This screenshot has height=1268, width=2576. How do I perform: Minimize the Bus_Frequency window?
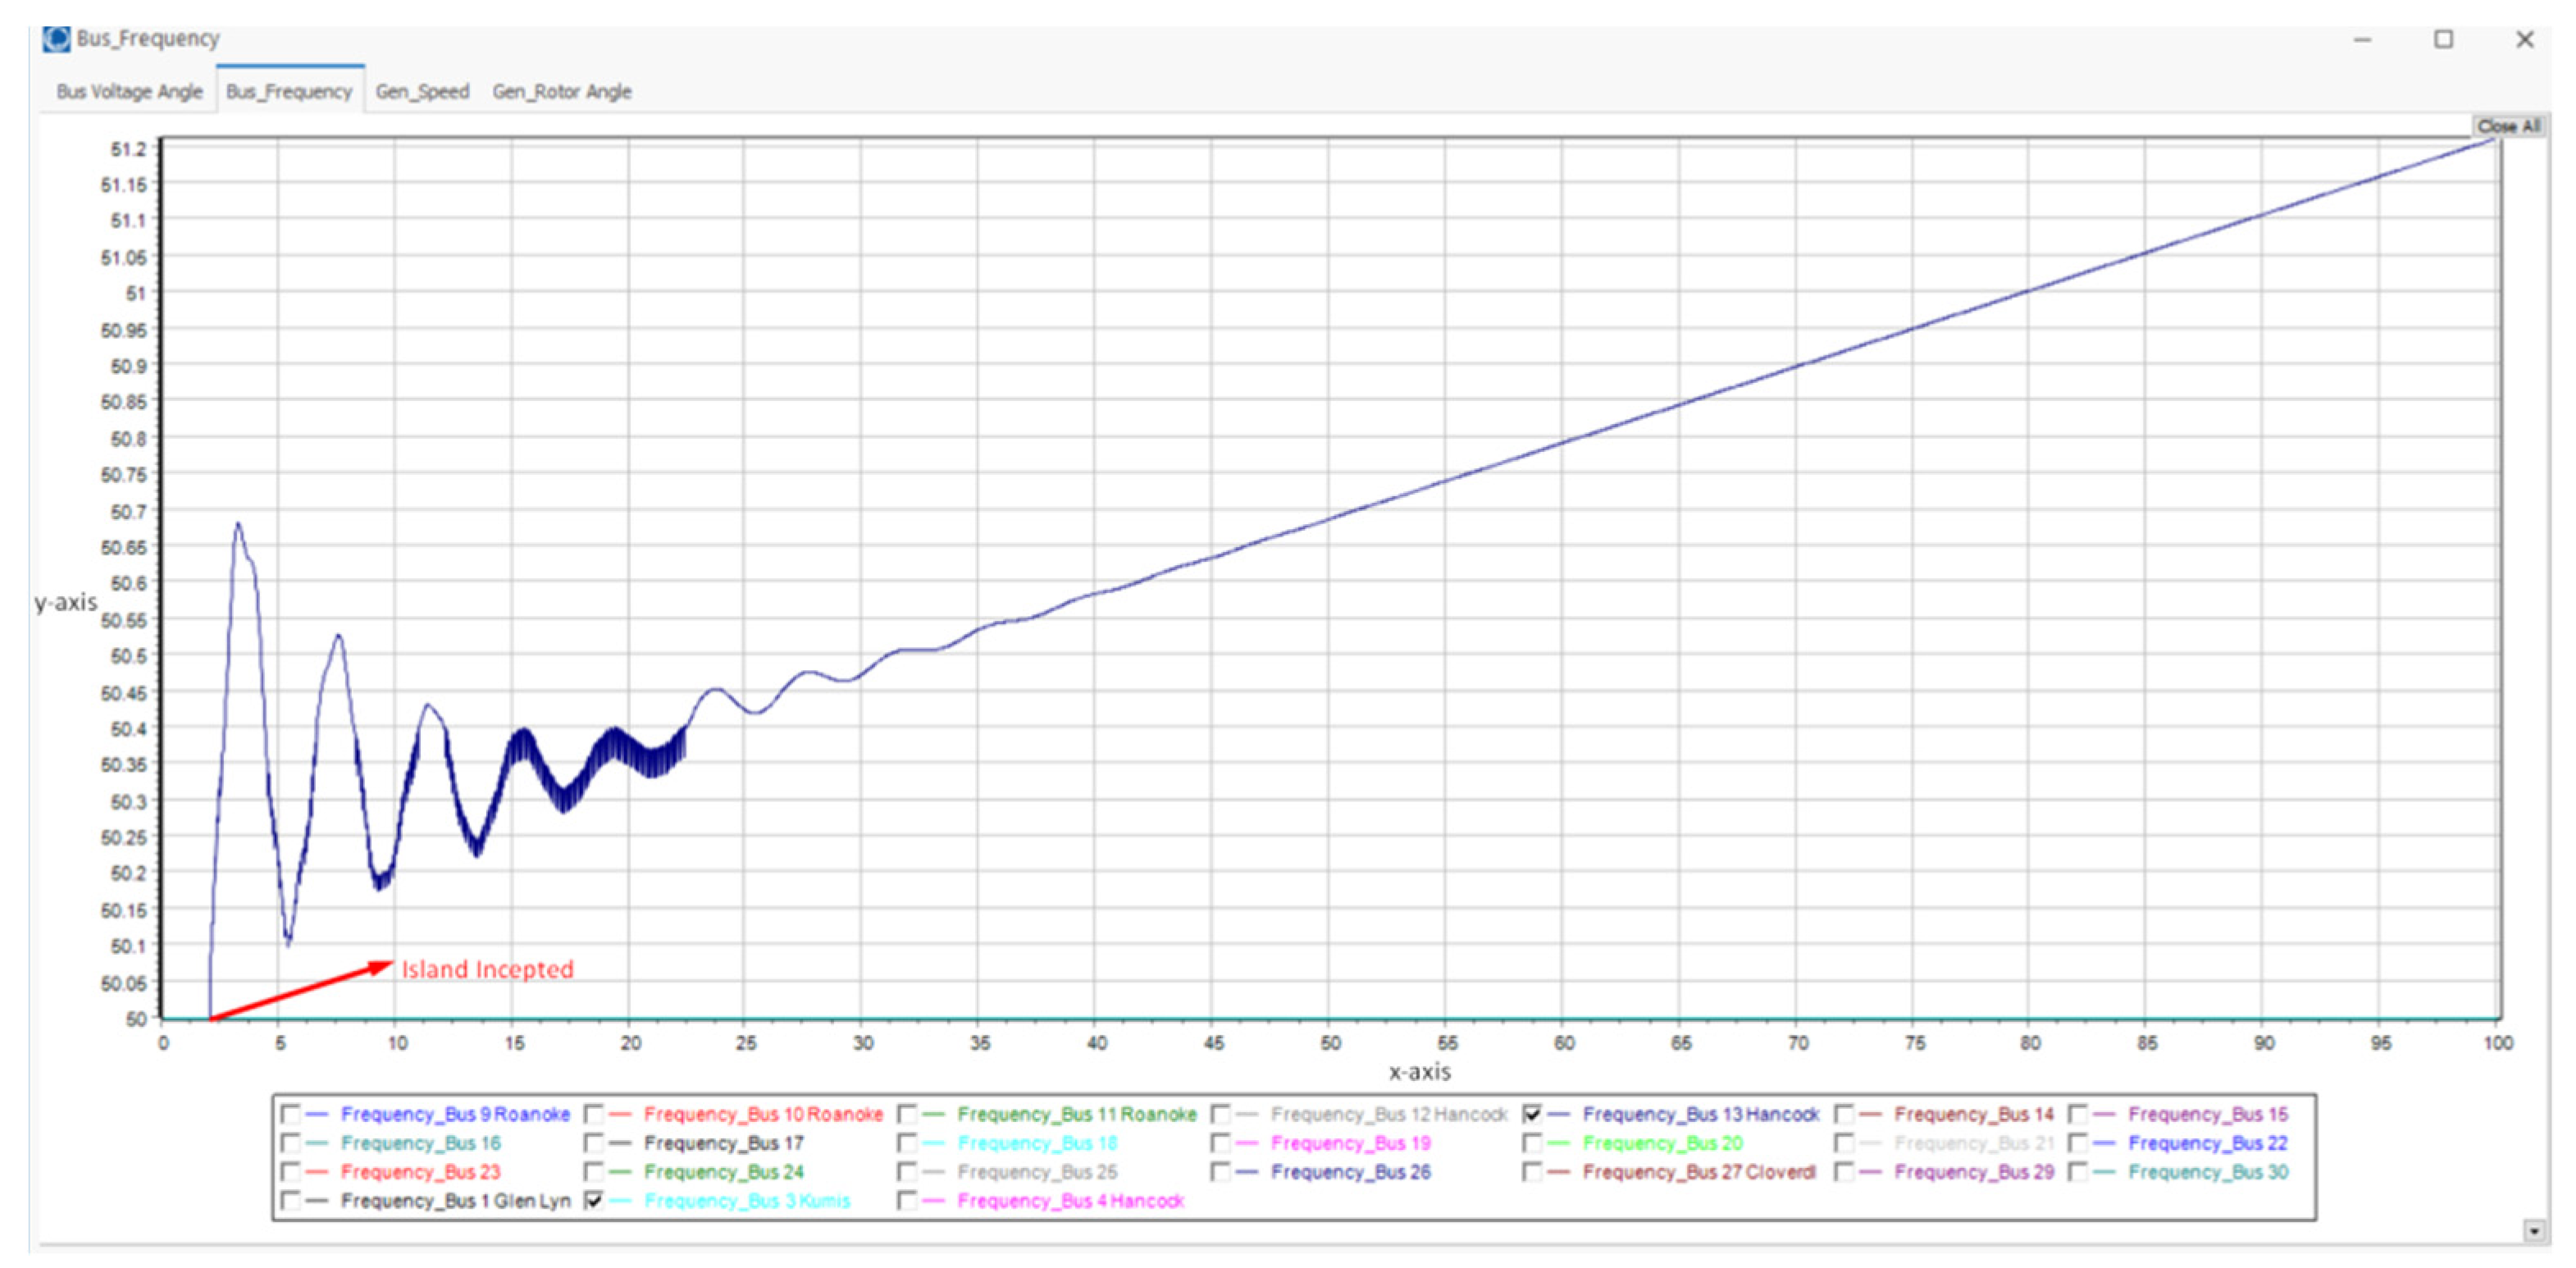[x=2362, y=40]
